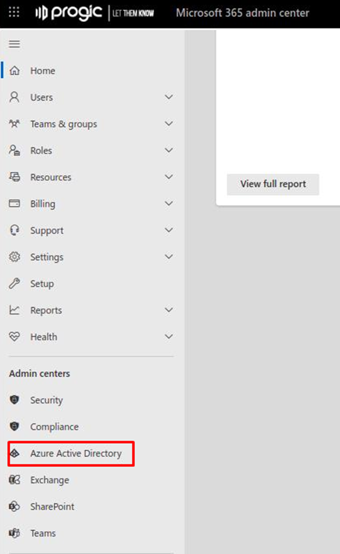Click the Compliance shield icon
340x554 pixels.
14,426
